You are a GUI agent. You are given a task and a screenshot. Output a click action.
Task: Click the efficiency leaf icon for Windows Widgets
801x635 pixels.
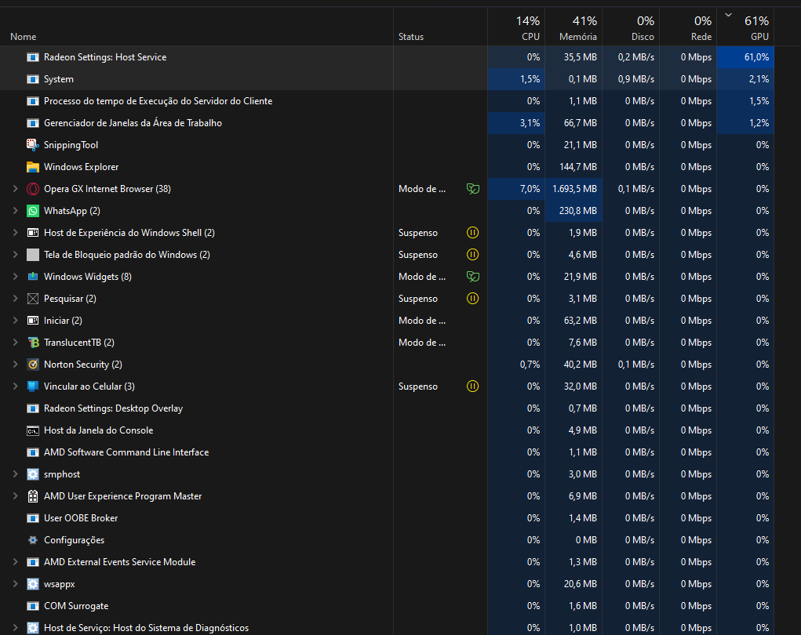pos(473,277)
